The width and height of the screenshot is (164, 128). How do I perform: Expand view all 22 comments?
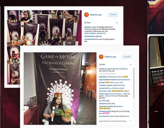click(x=108, y=74)
